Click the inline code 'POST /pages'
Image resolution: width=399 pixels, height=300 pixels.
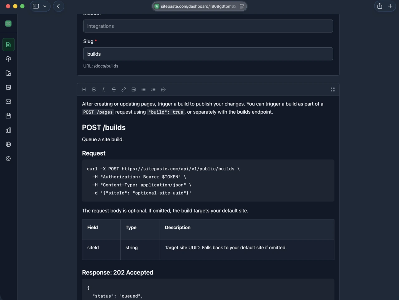[x=98, y=112]
